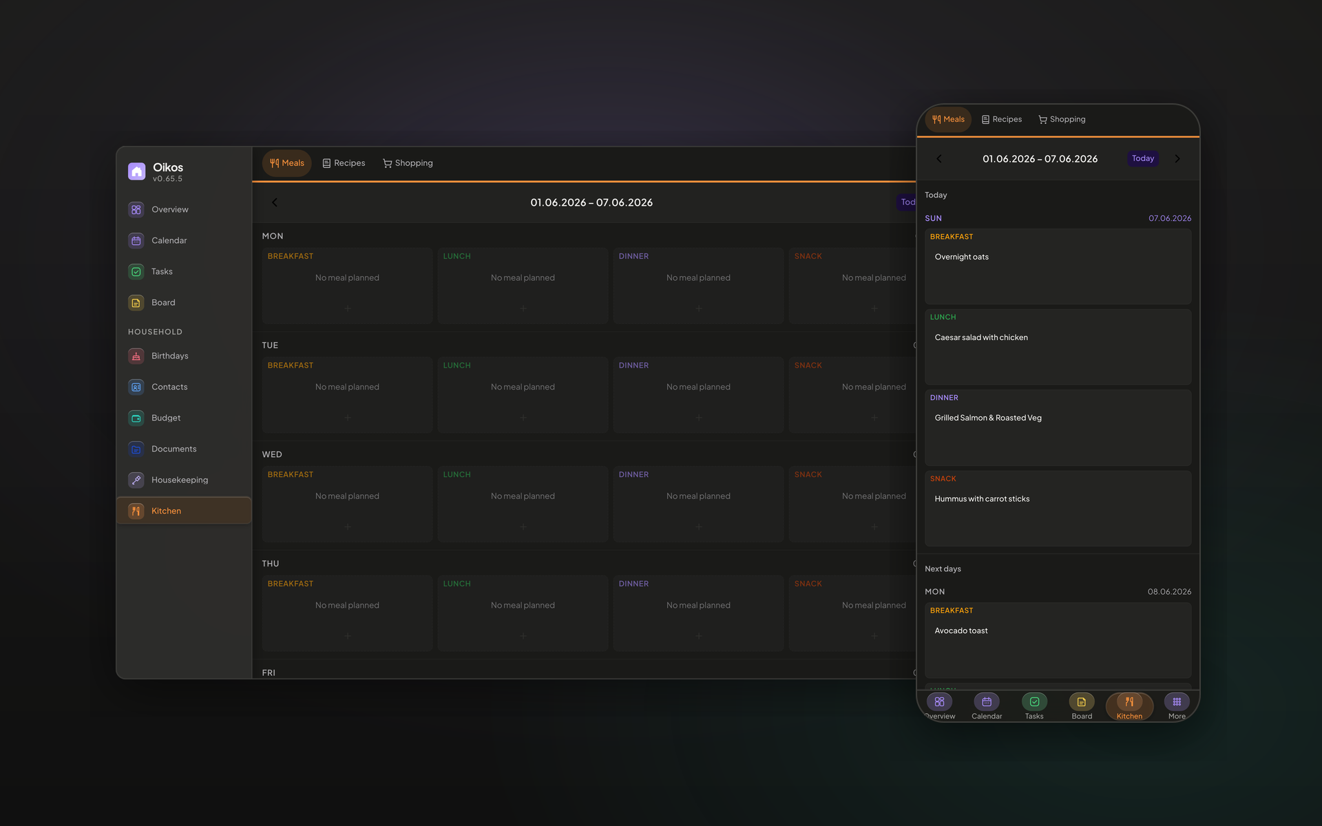Switch to the Recipes tab in the mobile view
1322x826 pixels.
point(1002,120)
